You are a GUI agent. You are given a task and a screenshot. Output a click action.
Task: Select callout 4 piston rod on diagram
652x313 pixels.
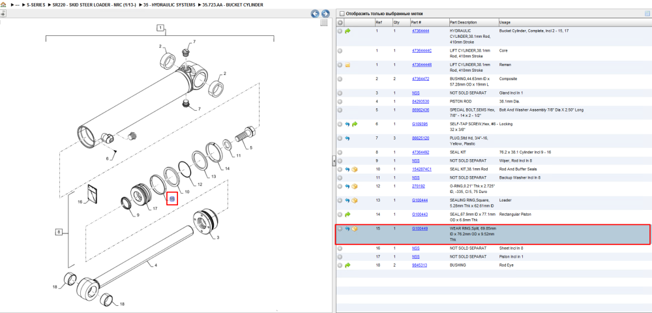(156, 265)
